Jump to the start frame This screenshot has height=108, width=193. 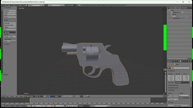[67, 106]
